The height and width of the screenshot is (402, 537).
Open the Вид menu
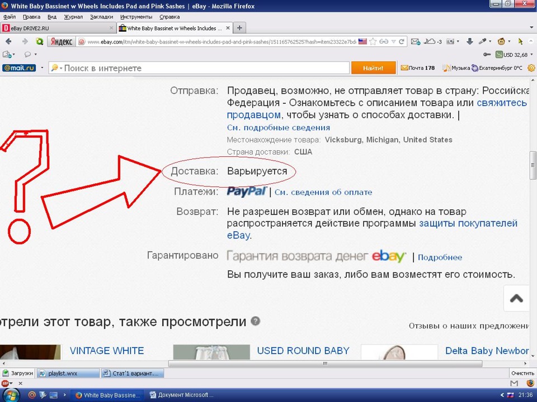[51, 17]
